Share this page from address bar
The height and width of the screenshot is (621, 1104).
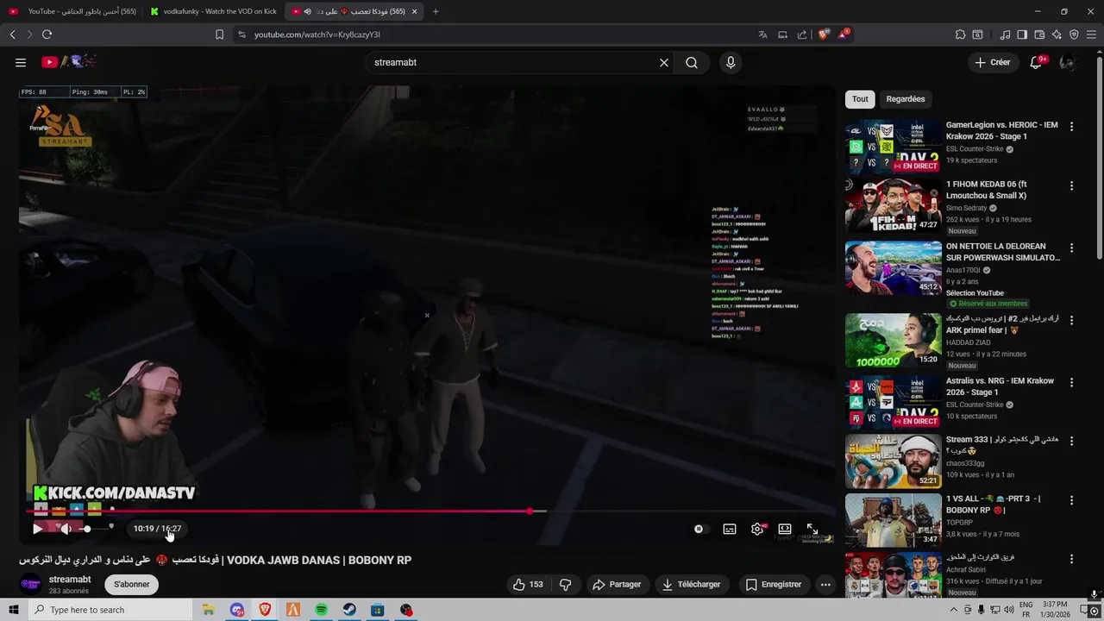click(x=802, y=34)
